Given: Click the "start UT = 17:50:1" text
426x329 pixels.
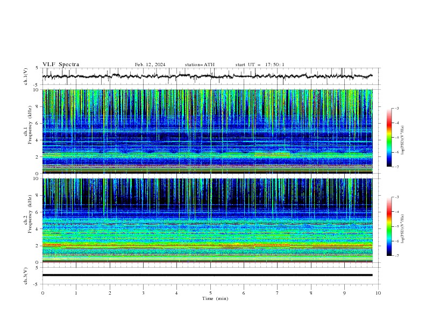Looking at the screenshot, I should click(260, 65).
